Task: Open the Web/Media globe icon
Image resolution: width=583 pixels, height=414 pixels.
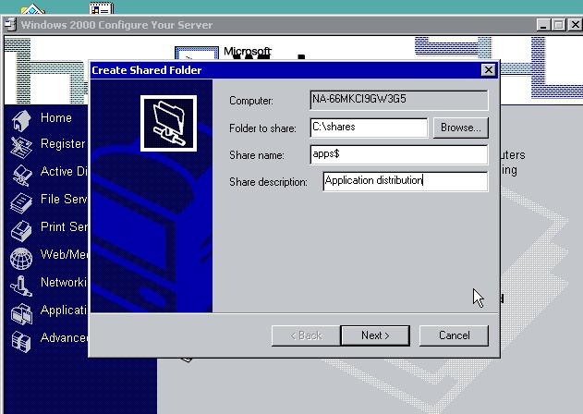Action: 21,258
